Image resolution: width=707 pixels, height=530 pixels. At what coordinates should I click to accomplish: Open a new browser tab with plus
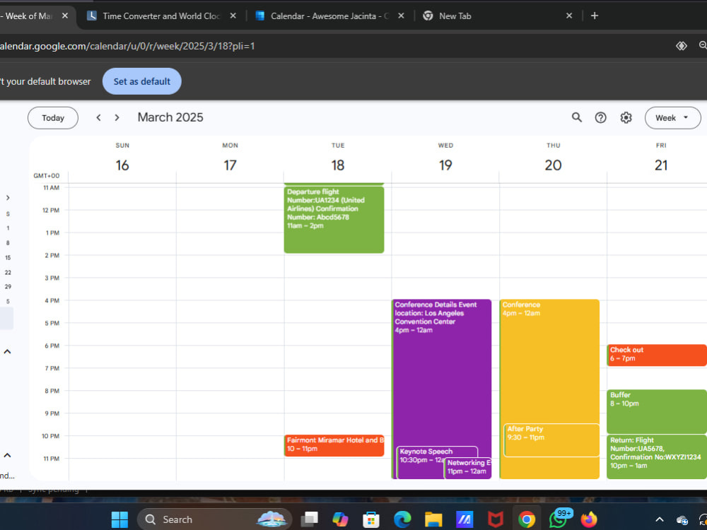click(x=595, y=16)
